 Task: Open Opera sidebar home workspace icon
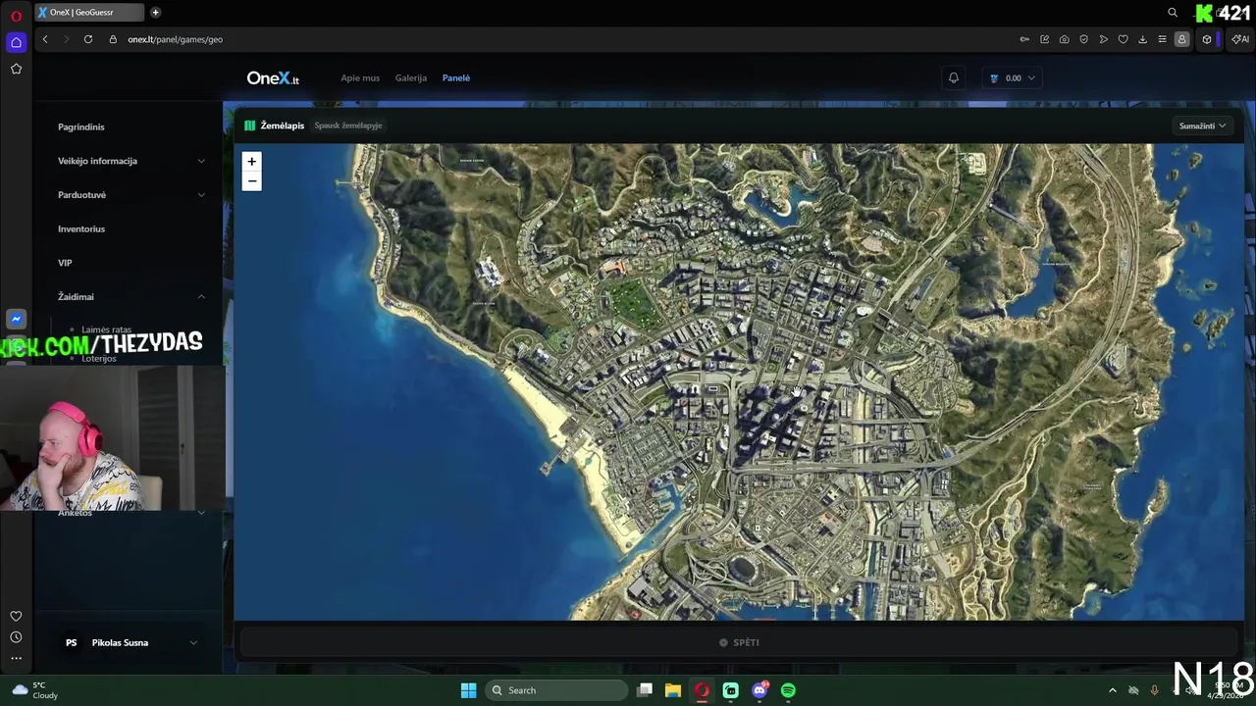coord(16,42)
